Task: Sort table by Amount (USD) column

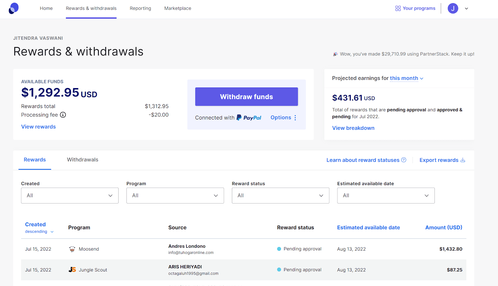Action: click(x=444, y=227)
